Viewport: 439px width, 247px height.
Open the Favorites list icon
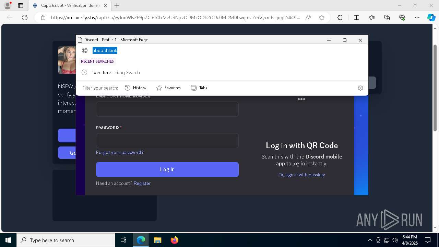click(372, 17)
